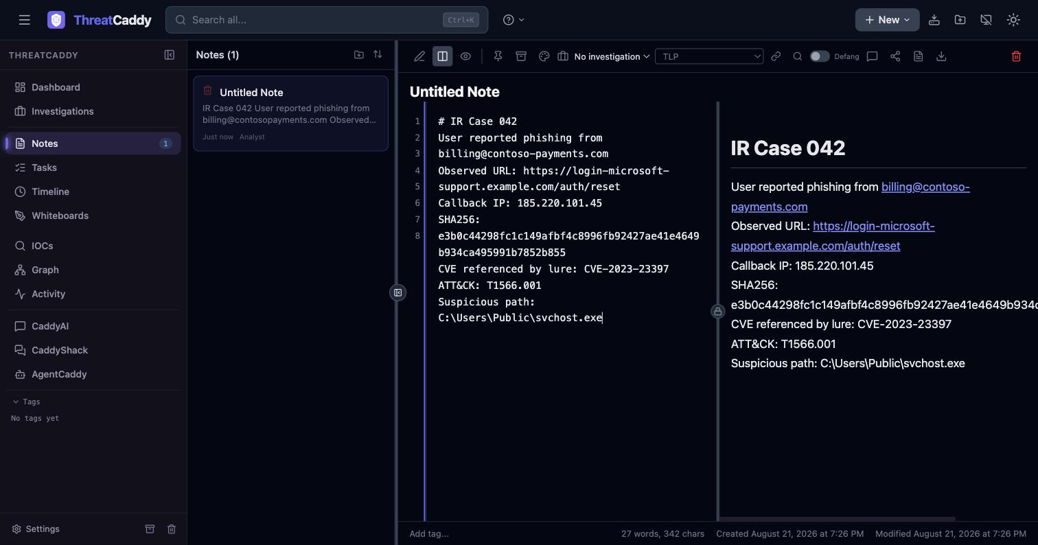Click the crossed-out monitor icon
Screen dimensions: 1038x545
[986, 20]
